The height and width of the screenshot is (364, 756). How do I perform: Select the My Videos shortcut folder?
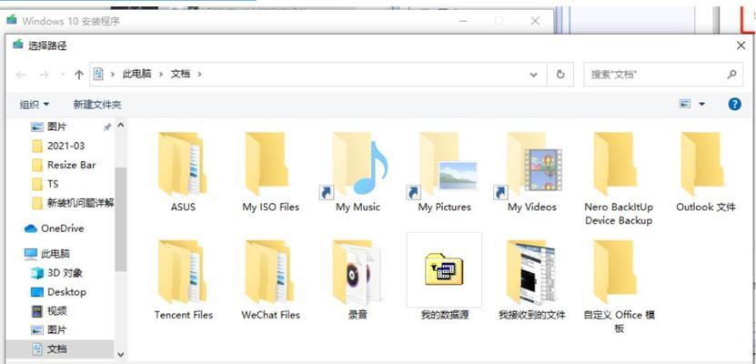tap(532, 171)
